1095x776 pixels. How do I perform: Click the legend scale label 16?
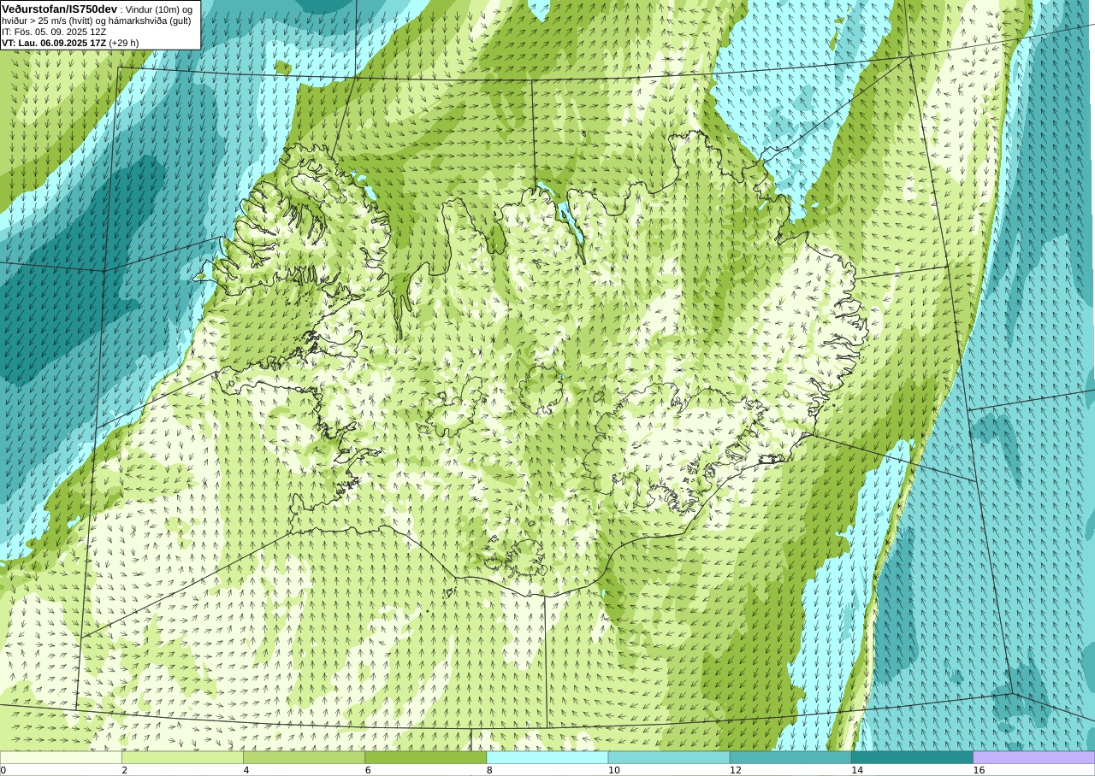click(x=979, y=770)
